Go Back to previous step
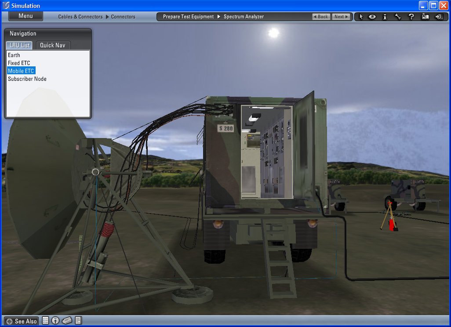 coord(321,17)
